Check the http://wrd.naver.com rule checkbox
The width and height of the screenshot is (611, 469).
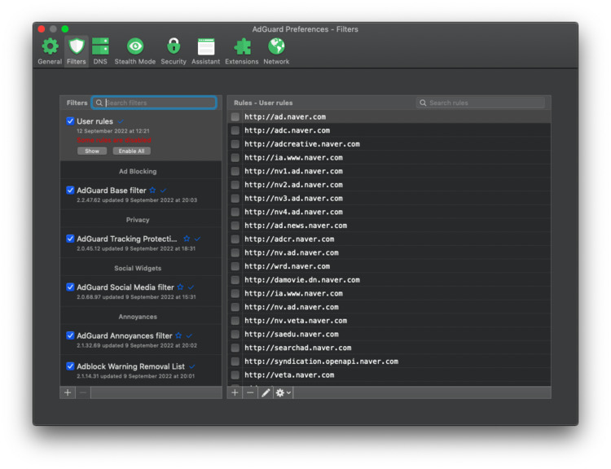(235, 266)
